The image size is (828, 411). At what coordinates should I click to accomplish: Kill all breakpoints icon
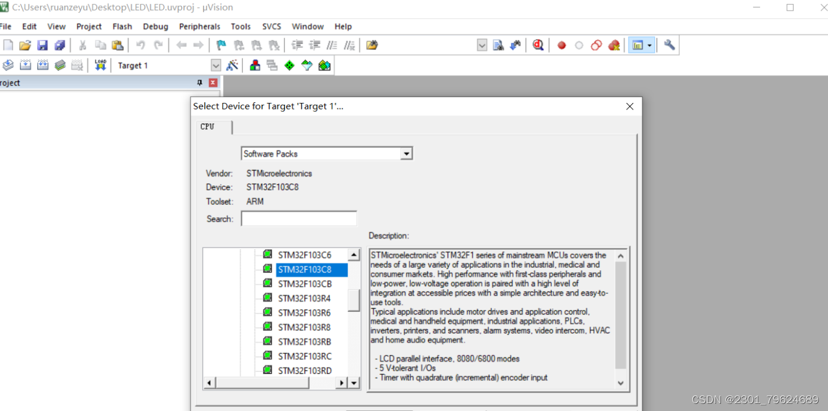(614, 45)
